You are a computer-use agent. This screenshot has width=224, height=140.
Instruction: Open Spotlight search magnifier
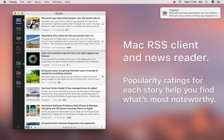click(206, 2)
